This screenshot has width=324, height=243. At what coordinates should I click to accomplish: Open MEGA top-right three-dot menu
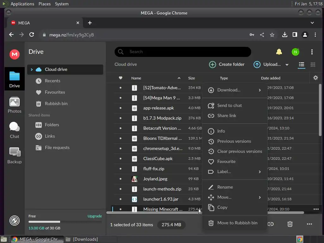(x=312, y=52)
